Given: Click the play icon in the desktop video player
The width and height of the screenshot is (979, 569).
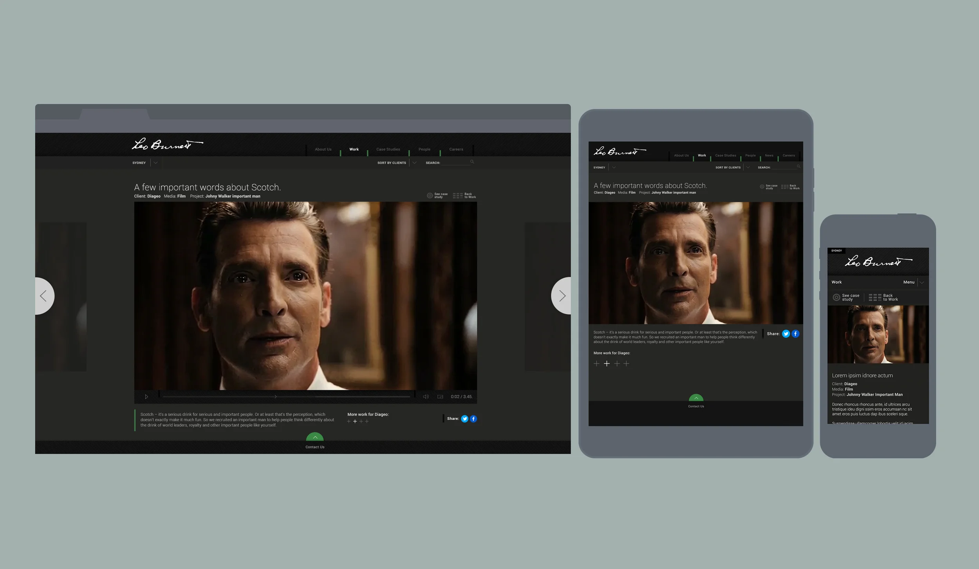Looking at the screenshot, I should pos(146,397).
